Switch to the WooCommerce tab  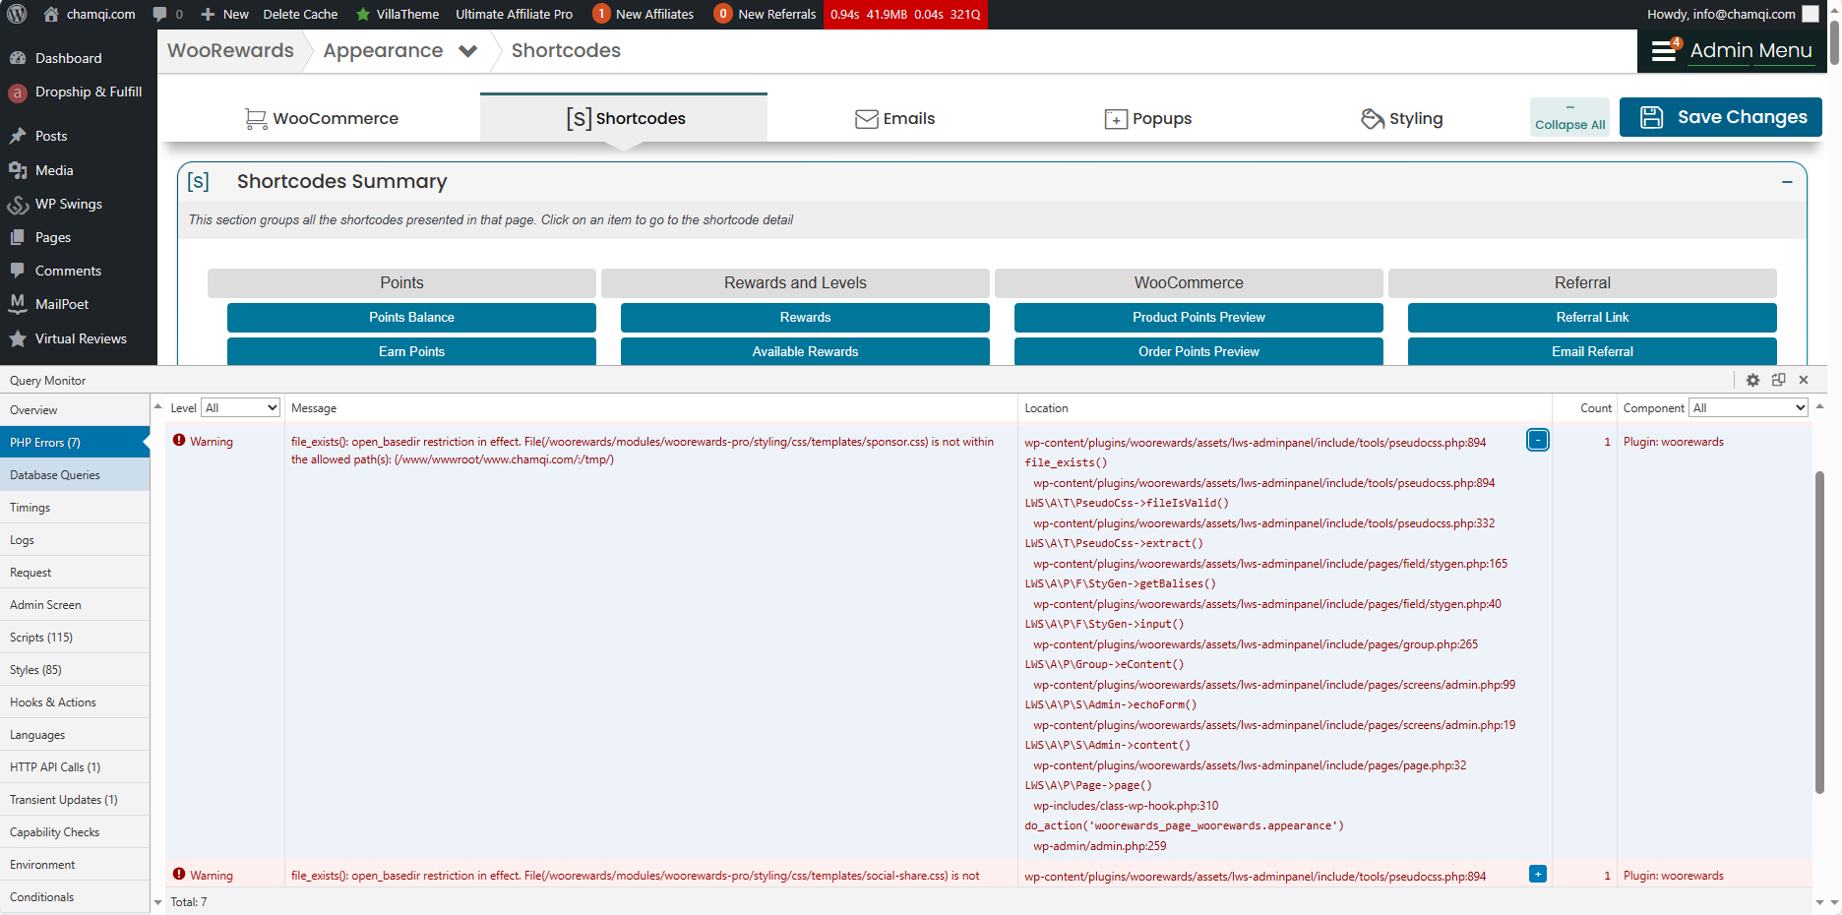pos(322,118)
